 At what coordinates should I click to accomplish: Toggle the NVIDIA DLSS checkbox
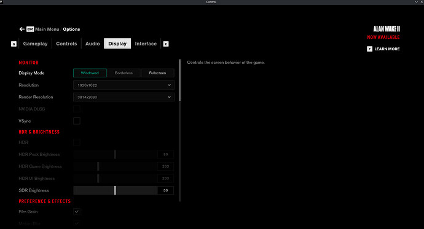tap(77, 109)
